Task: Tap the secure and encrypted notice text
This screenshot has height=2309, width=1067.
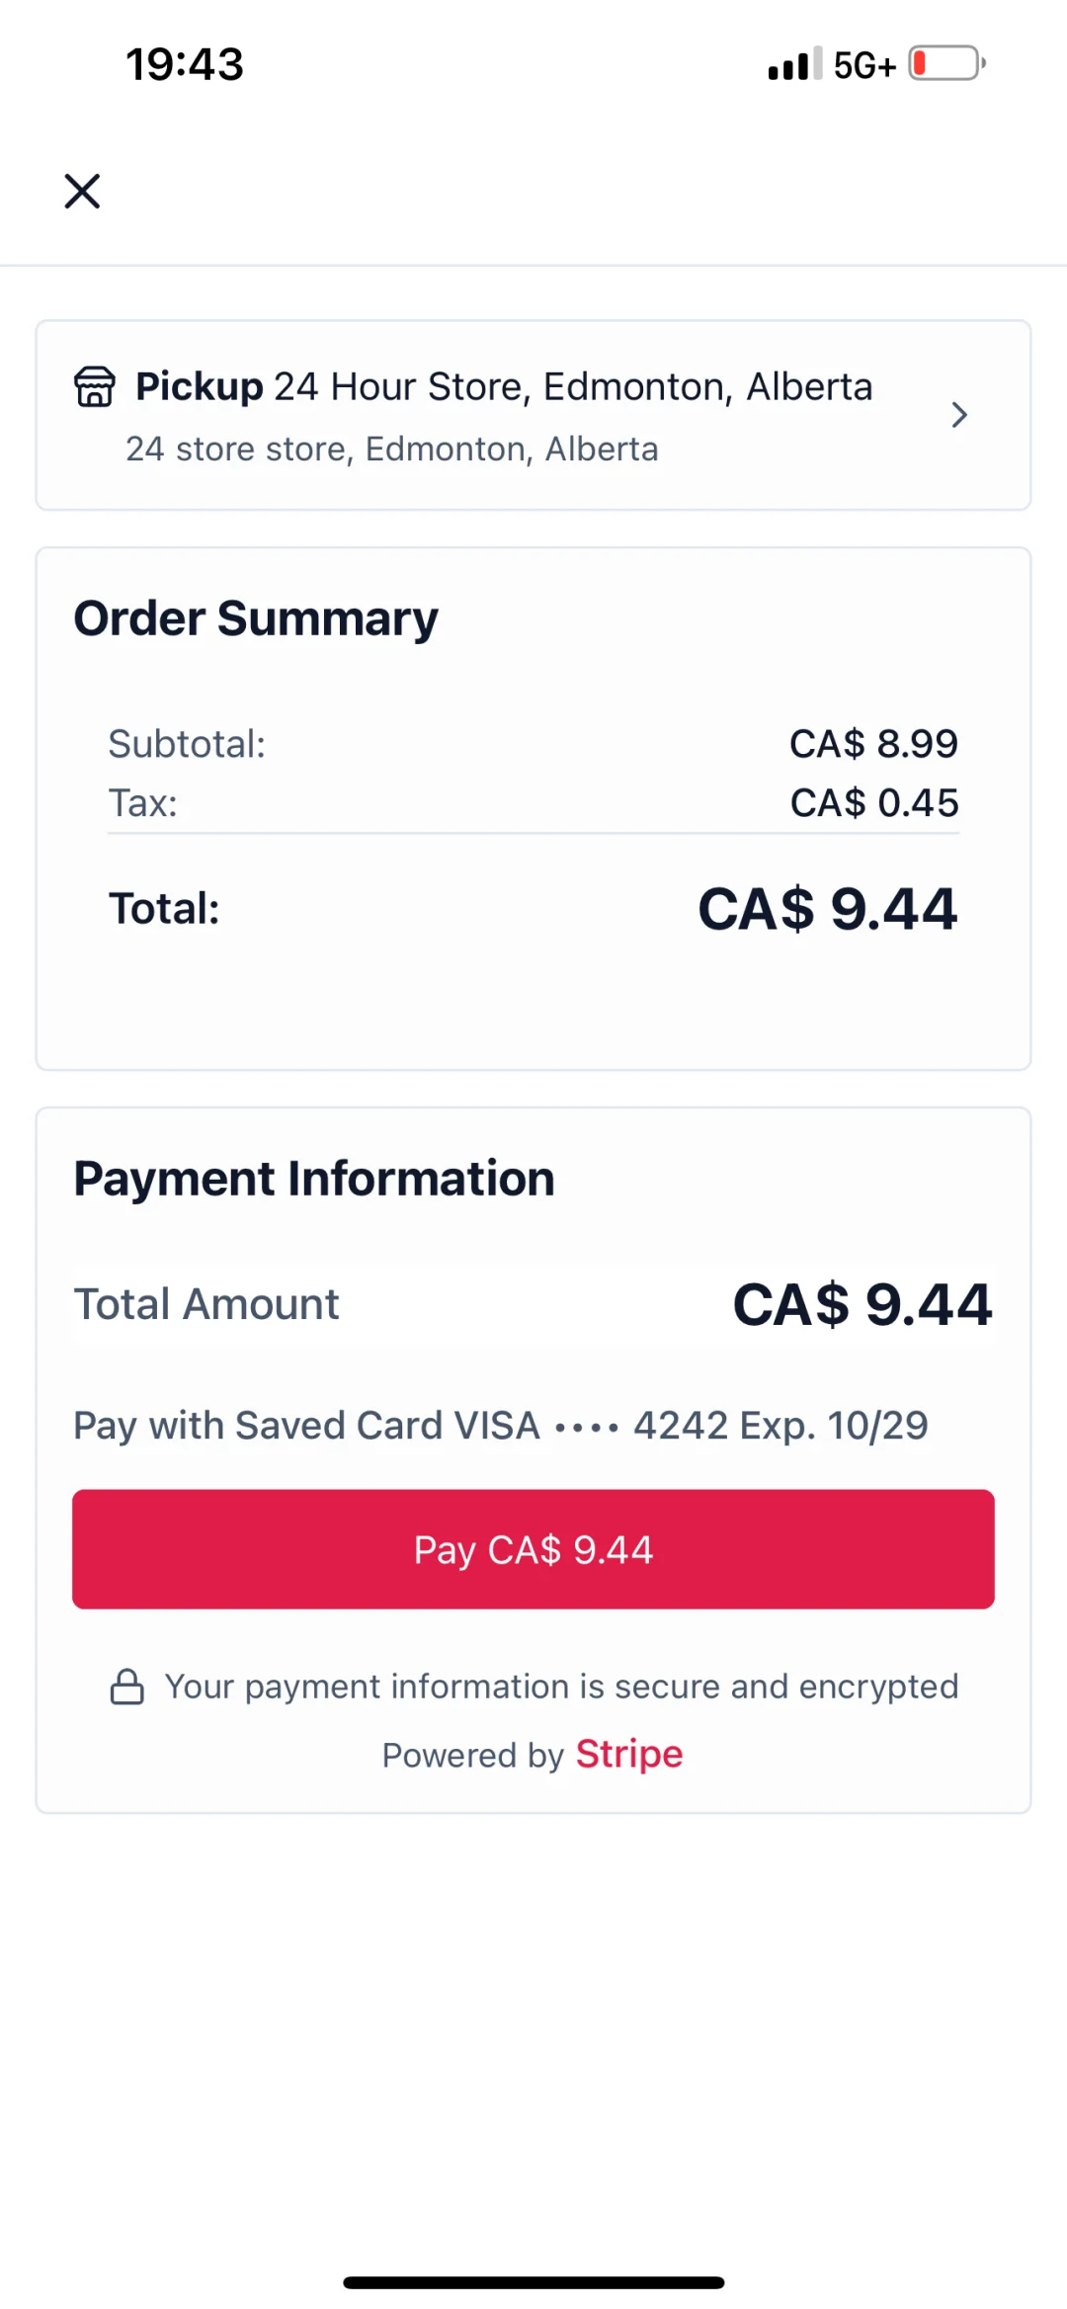Action: pos(561,1687)
